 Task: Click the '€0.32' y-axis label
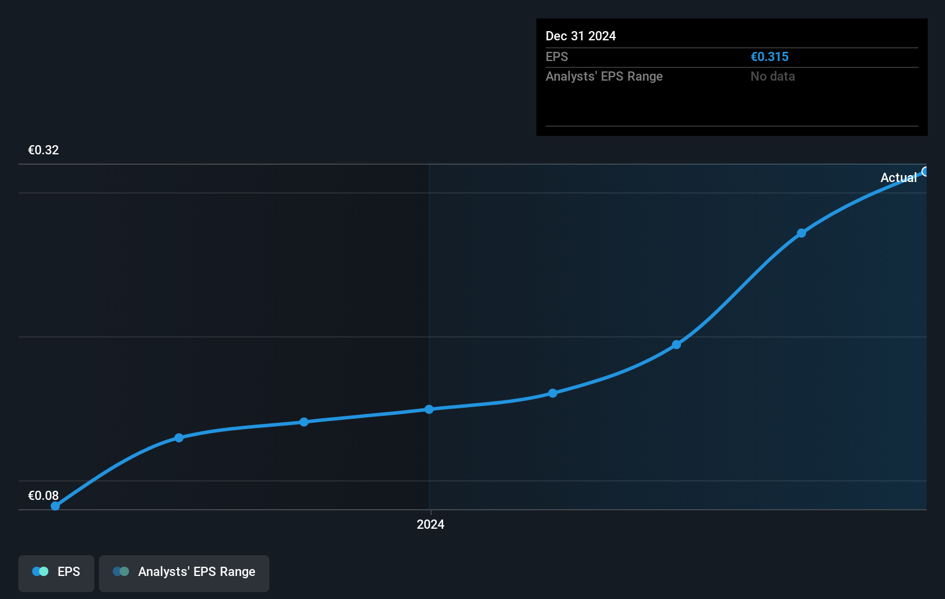[43, 150]
